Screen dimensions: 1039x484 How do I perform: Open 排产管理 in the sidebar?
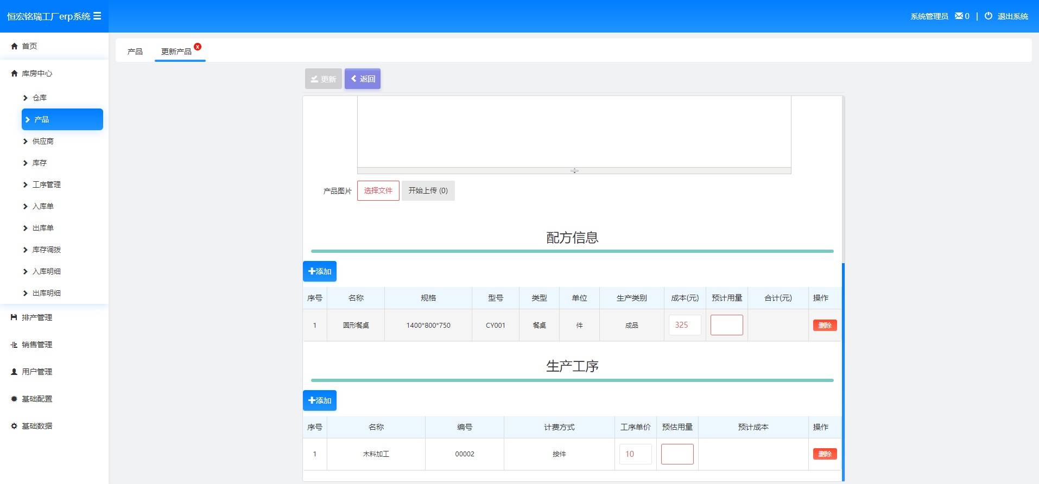tap(37, 317)
